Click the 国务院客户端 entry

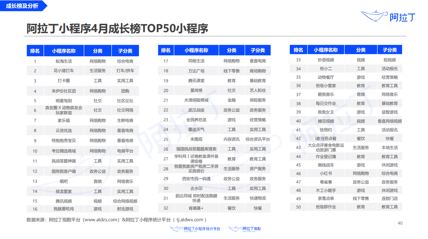pos(64,171)
